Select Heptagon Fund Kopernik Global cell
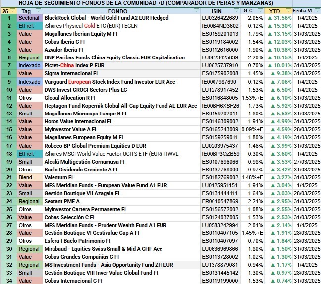The width and height of the screenshot is (321, 284). (121, 106)
